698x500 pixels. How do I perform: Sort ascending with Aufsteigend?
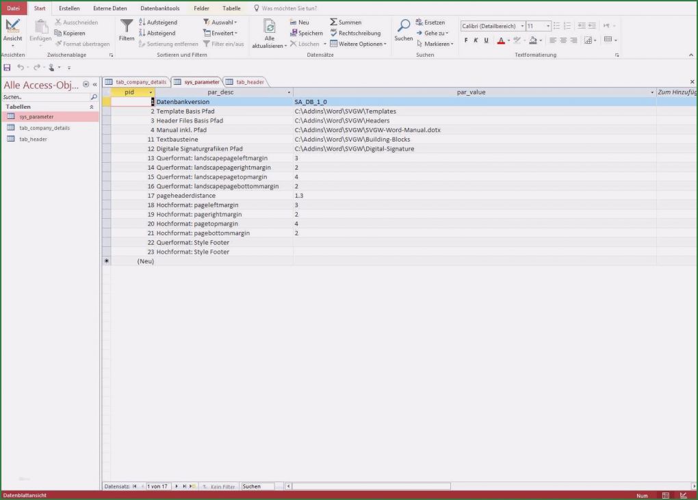[158, 23]
